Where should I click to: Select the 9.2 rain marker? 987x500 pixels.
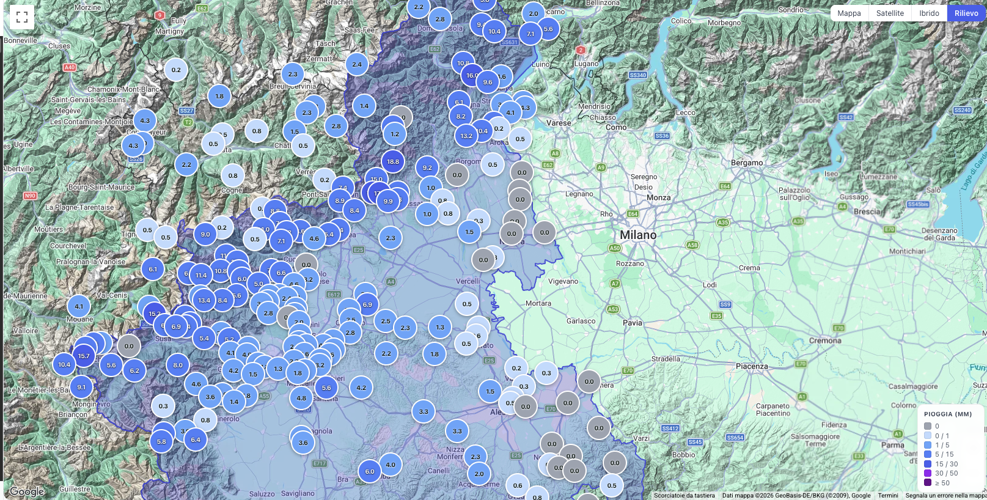click(427, 168)
